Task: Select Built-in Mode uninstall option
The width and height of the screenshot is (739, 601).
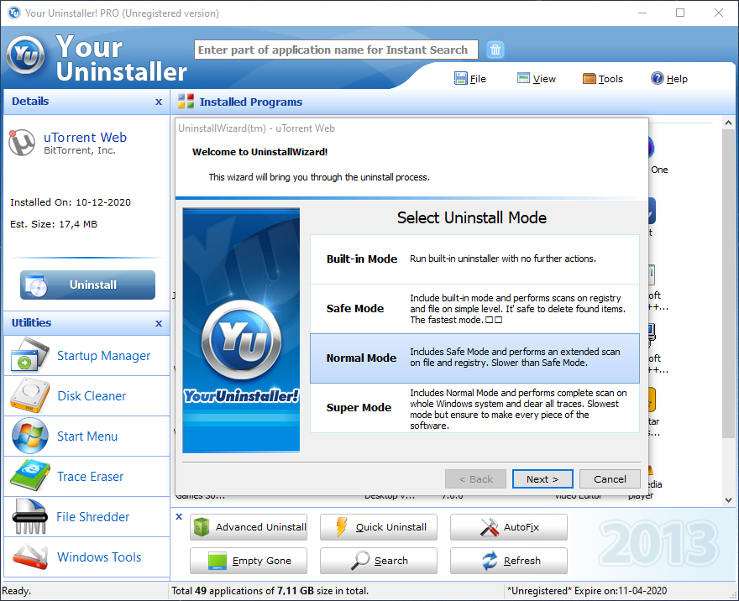Action: tap(474, 259)
